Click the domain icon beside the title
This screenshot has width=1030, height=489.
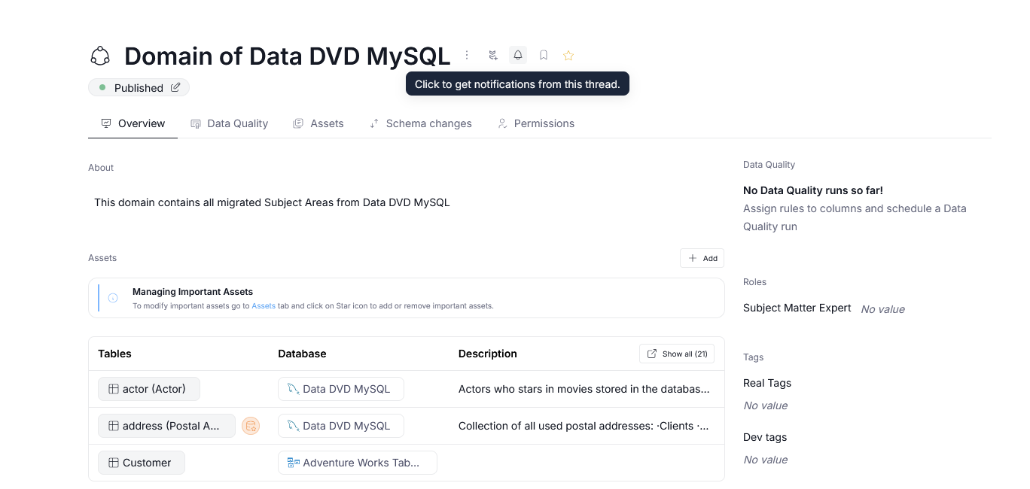coord(100,56)
